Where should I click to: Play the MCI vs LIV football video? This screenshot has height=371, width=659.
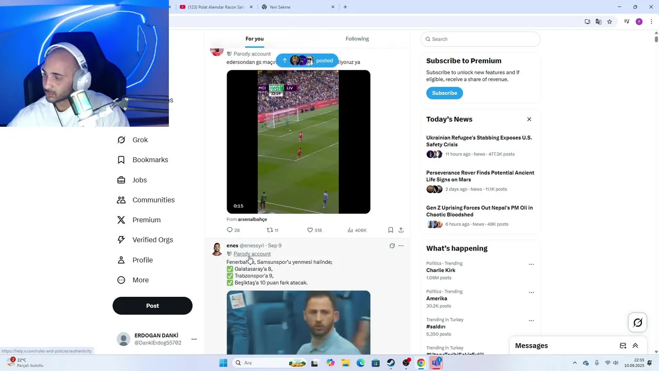coord(298,142)
